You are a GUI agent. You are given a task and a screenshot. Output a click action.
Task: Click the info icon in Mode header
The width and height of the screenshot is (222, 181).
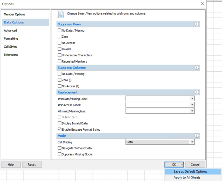[197, 136]
